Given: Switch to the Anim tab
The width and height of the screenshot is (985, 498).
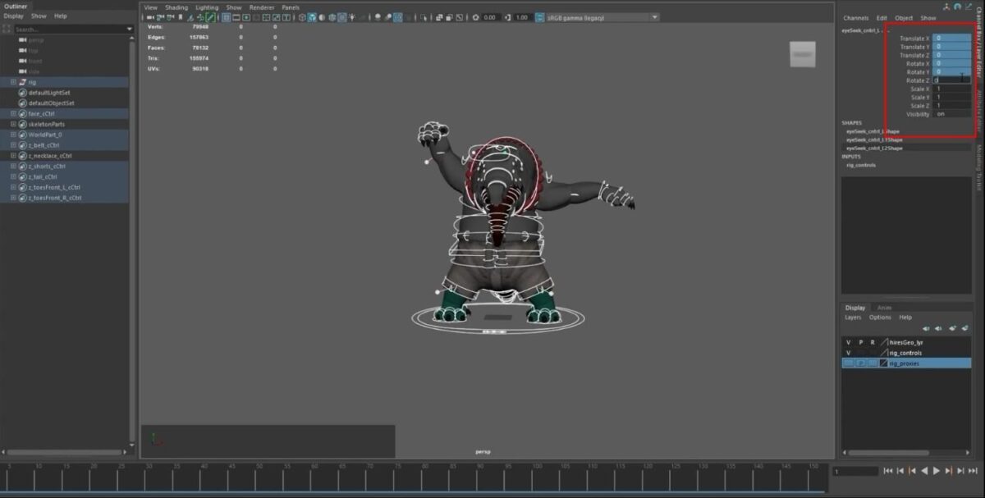Looking at the screenshot, I should click(x=884, y=308).
